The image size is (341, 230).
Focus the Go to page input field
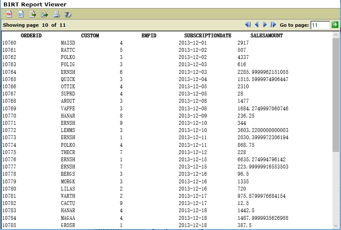[320, 25]
